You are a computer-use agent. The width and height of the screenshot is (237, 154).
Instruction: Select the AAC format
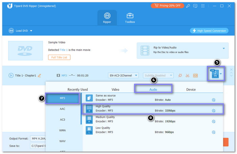tap(62, 109)
